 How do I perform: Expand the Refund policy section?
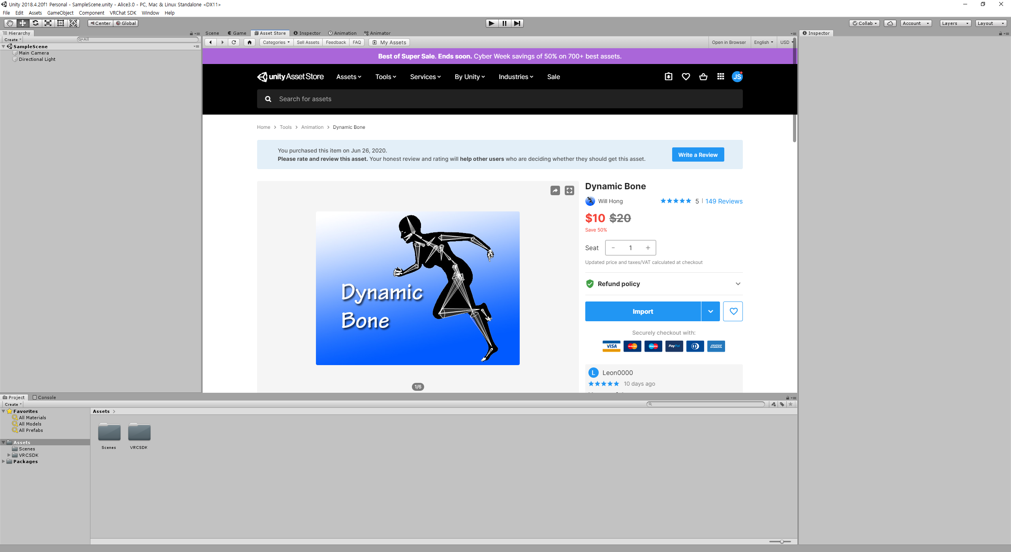pos(738,284)
